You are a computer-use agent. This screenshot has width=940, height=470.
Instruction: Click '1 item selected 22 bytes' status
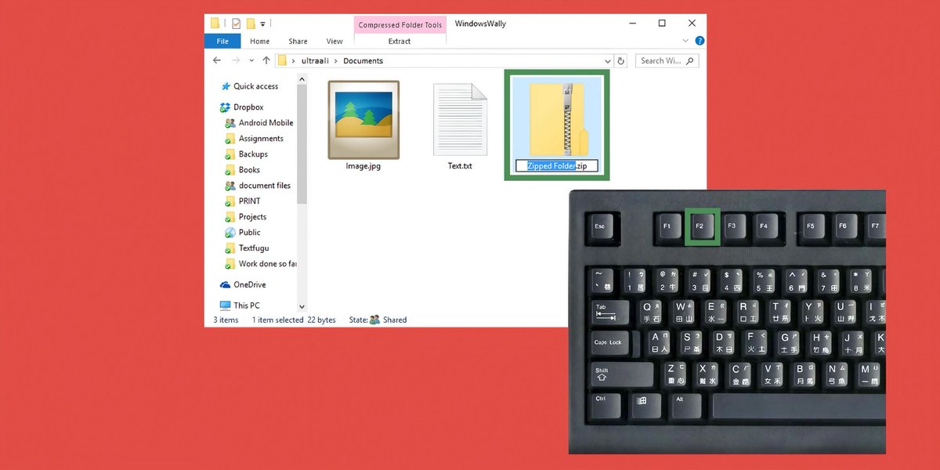tap(294, 320)
